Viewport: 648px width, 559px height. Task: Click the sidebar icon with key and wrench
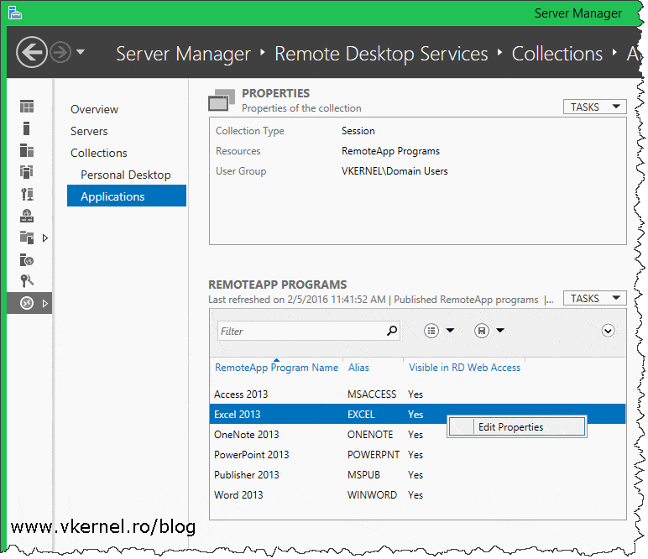click(x=27, y=281)
